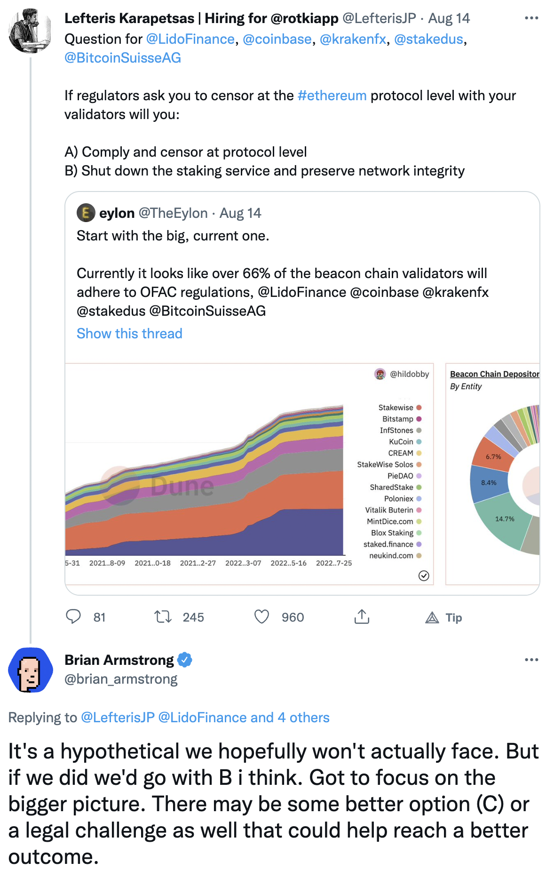Click eylon's round profile avatar
This screenshot has width=554, height=878.
(x=86, y=213)
